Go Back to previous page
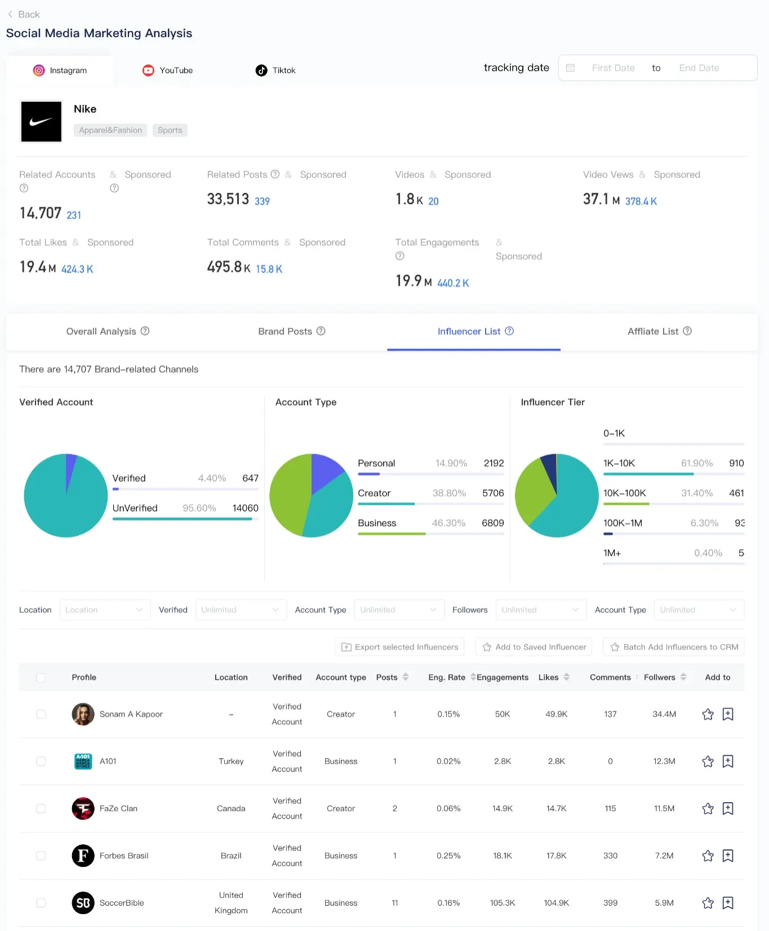The height and width of the screenshot is (931, 769). (24, 14)
